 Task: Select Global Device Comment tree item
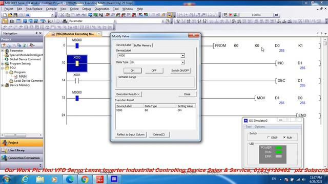(25, 59)
